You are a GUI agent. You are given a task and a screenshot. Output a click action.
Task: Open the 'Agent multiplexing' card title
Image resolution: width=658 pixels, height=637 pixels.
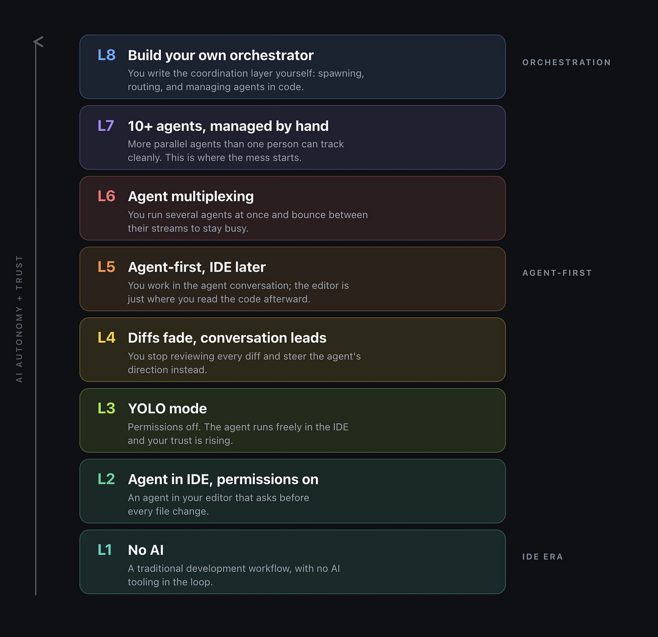point(191,197)
